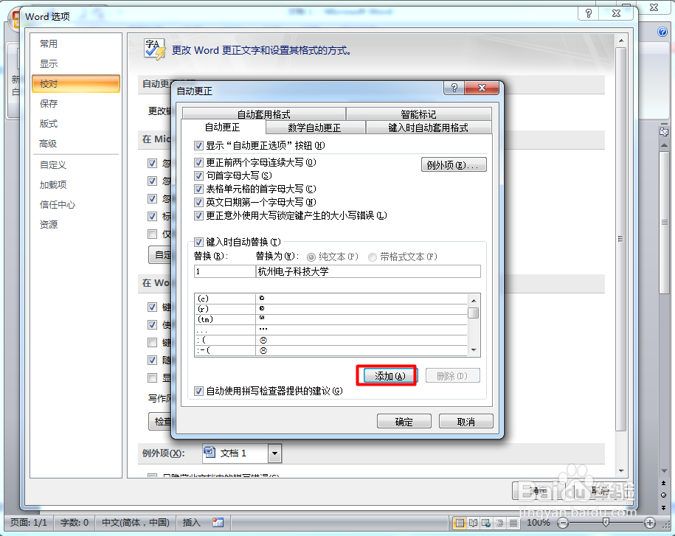This screenshot has height=536, width=675.
Task: Click the 替换 input field containing 1
Action: point(225,271)
